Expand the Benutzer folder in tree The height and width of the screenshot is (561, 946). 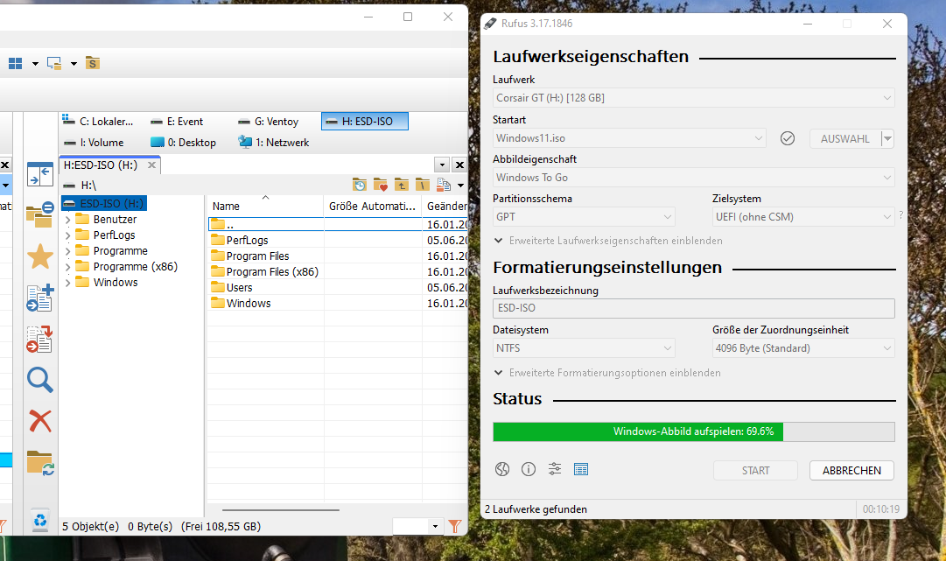tap(68, 220)
